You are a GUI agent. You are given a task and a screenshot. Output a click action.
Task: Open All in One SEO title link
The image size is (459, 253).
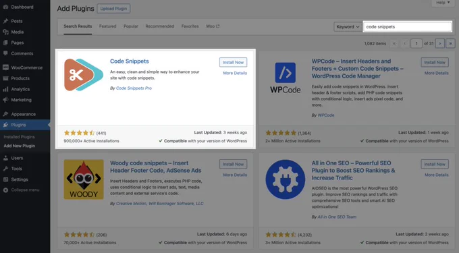coord(353,170)
